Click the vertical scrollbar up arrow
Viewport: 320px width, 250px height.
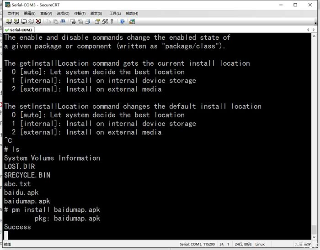point(314,36)
